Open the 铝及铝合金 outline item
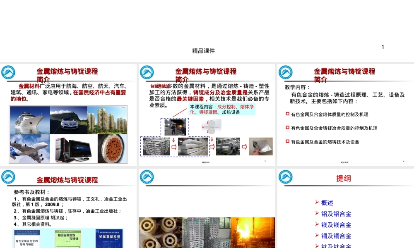 tap(336, 214)
